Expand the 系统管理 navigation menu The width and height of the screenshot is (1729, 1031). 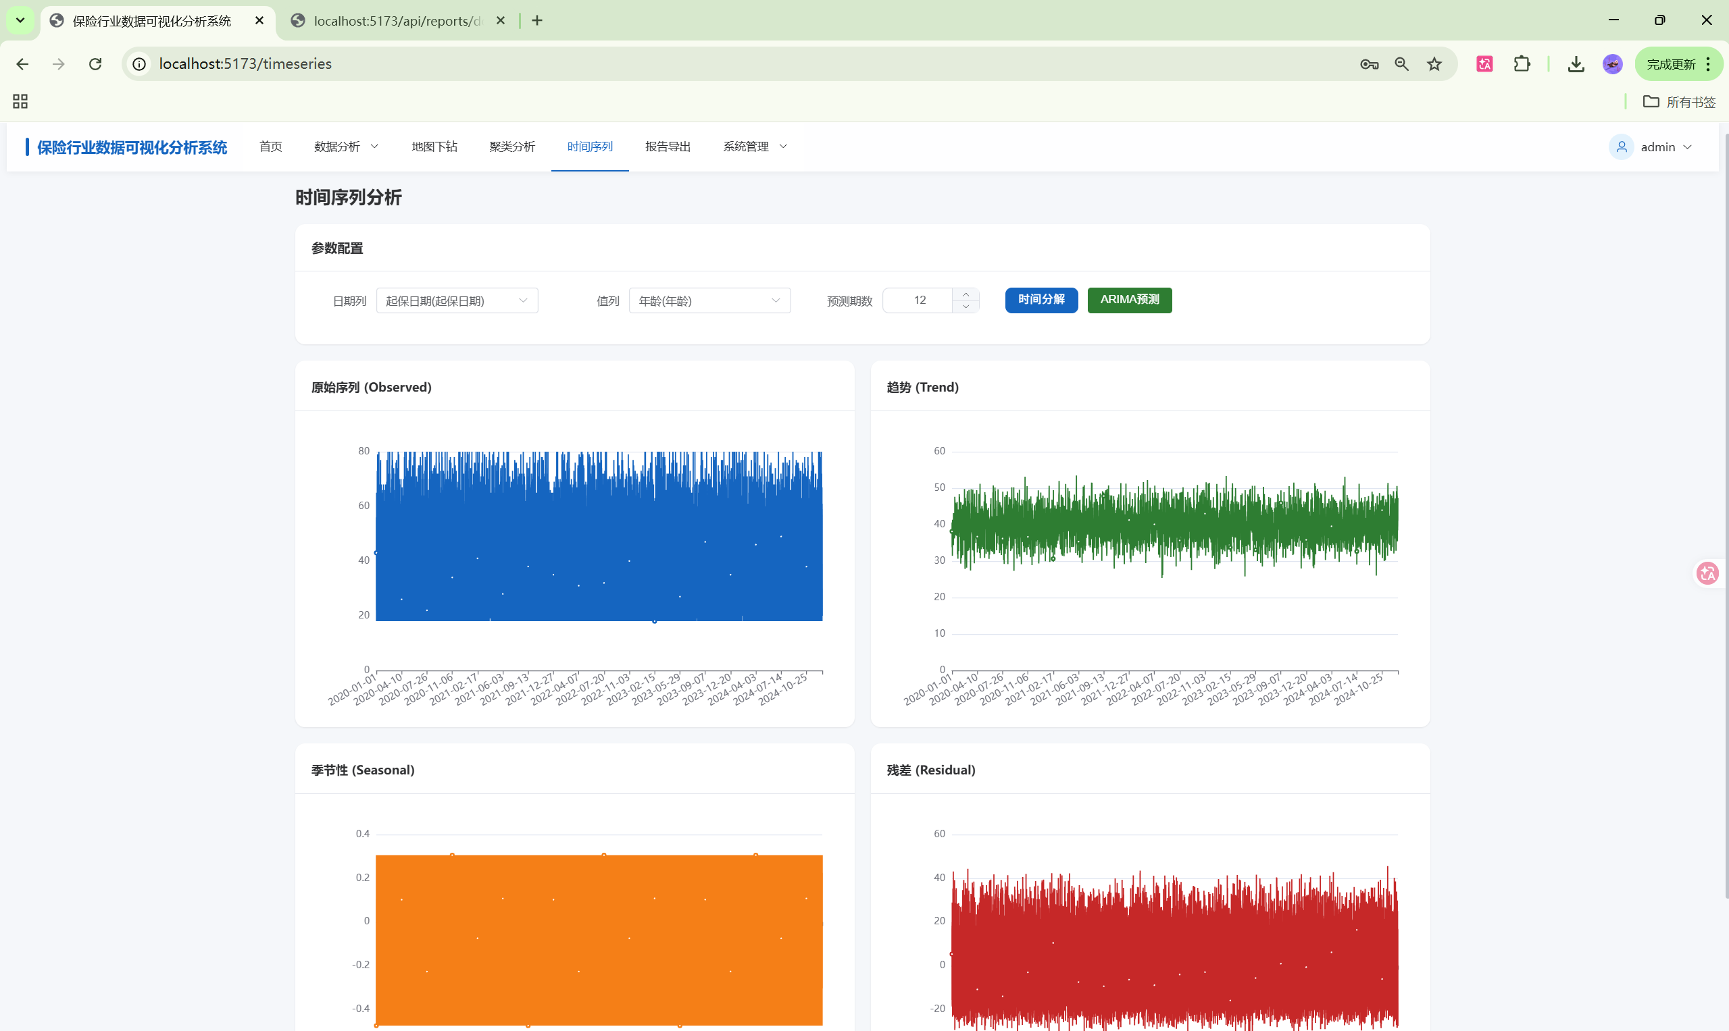click(754, 147)
